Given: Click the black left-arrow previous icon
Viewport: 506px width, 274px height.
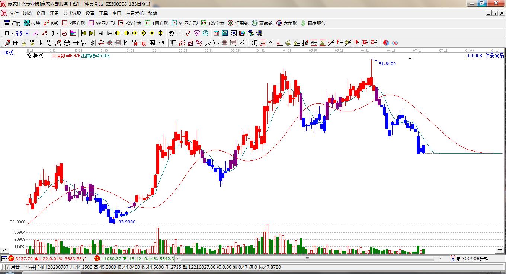Looking at the screenshot, I should point(101,33).
